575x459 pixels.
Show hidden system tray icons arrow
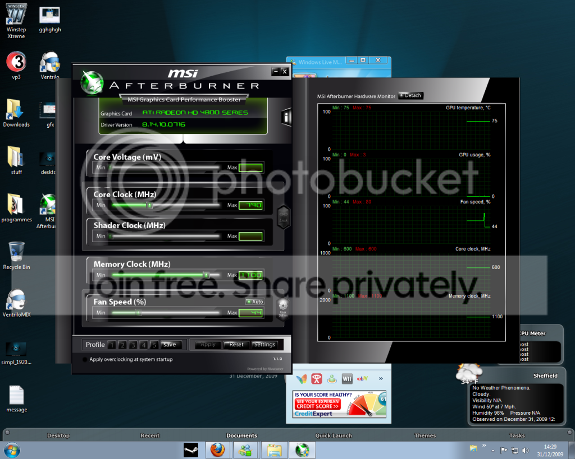493,451
